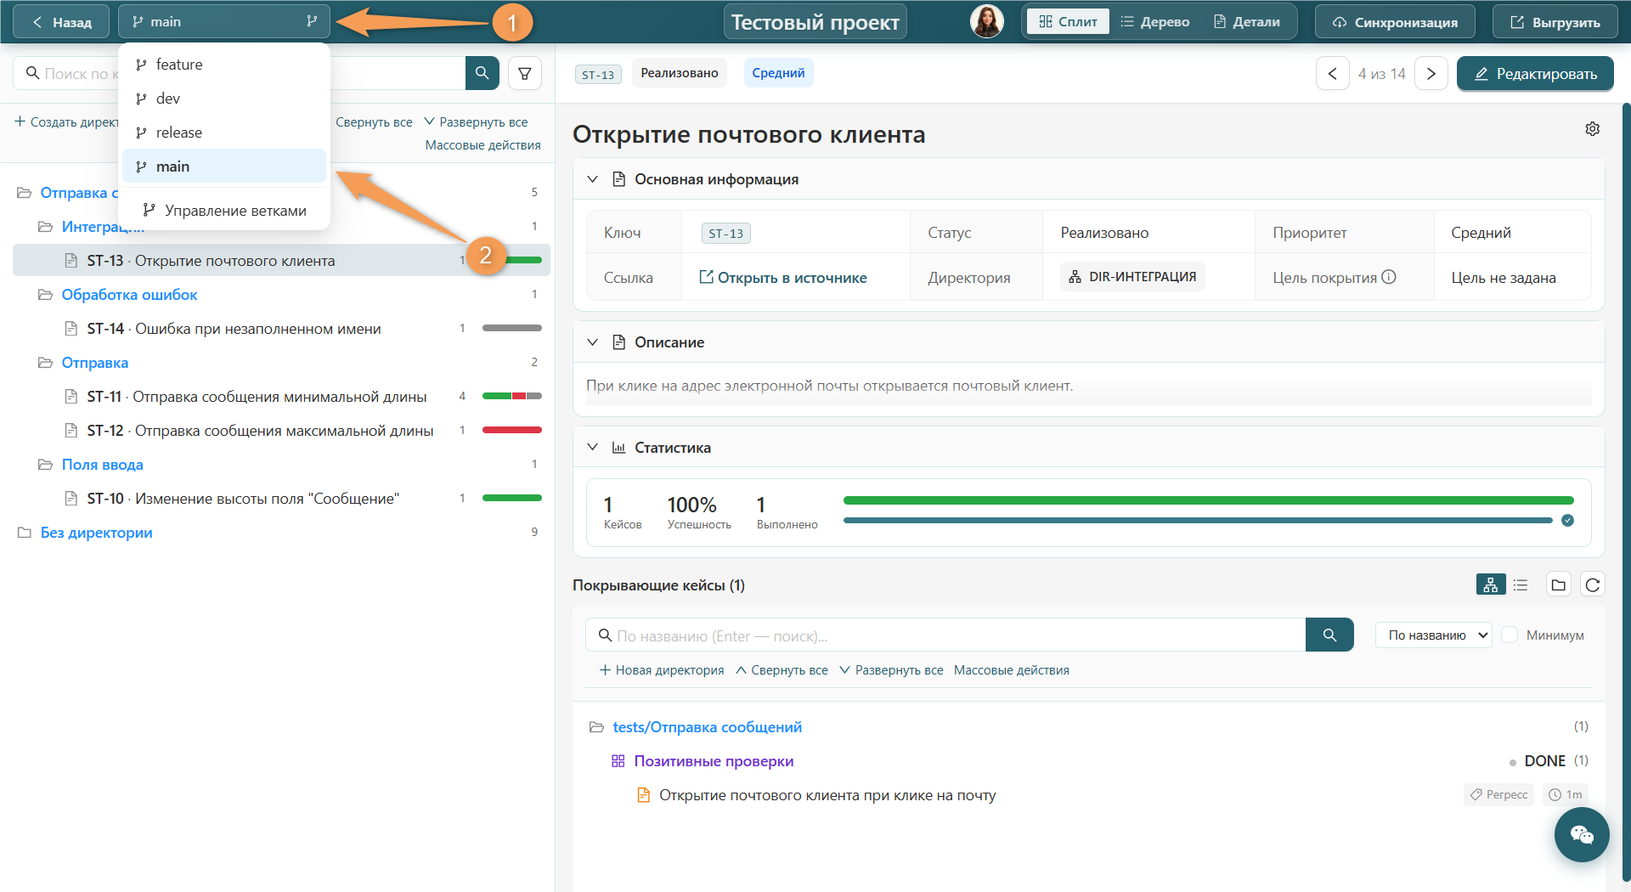Run search in covering cases with magnifier button
This screenshot has height=892, width=1631.
coord(1329,635)
